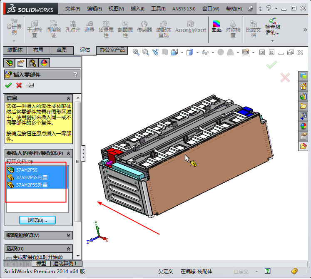This screenshot has width=311, height=279.
Task: Click the 检查激活的 check active document tool
Action: pos(272,27)
